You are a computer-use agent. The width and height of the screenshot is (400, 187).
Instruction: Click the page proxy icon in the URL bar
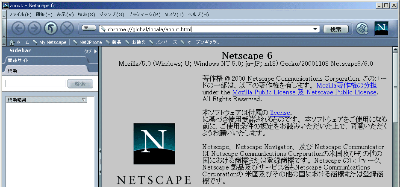(103, 29)
